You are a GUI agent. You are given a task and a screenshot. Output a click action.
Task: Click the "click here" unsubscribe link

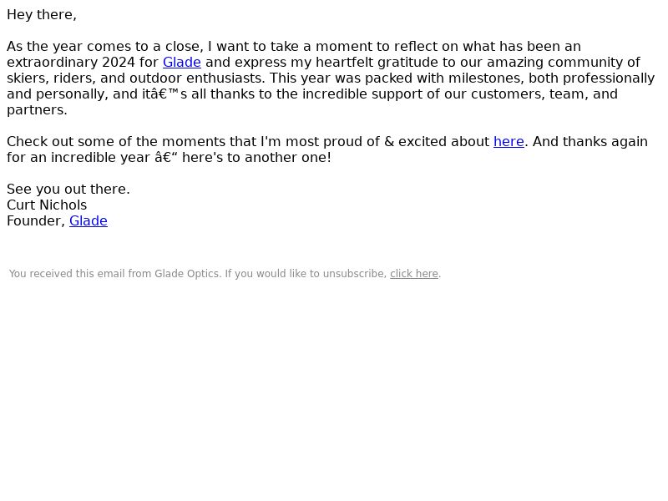414,274
